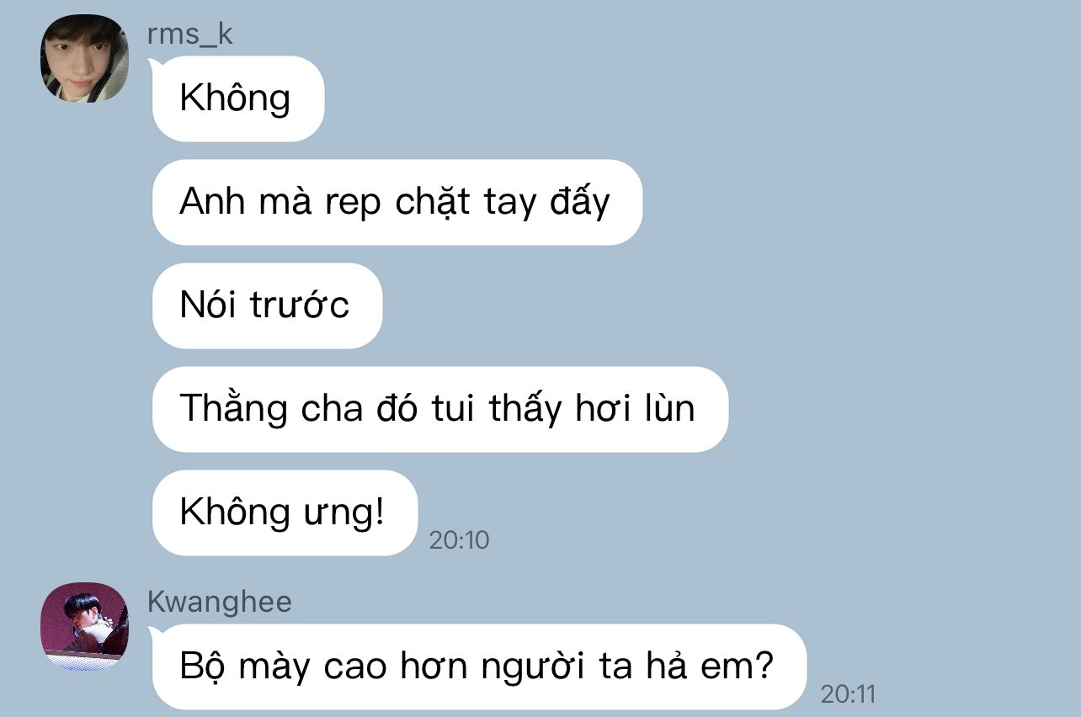Open Kwanghee's profile picture
Viewport: 1081px width, 717px height.
pyautogui.click(x=84, y=626)
